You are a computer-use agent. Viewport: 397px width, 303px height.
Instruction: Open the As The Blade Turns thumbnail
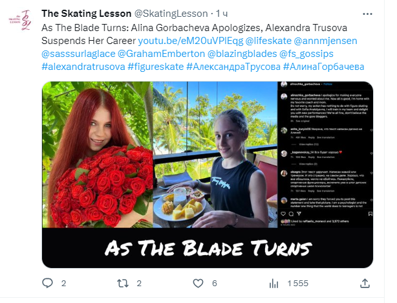pyautogui.click(x=208, y=175)
